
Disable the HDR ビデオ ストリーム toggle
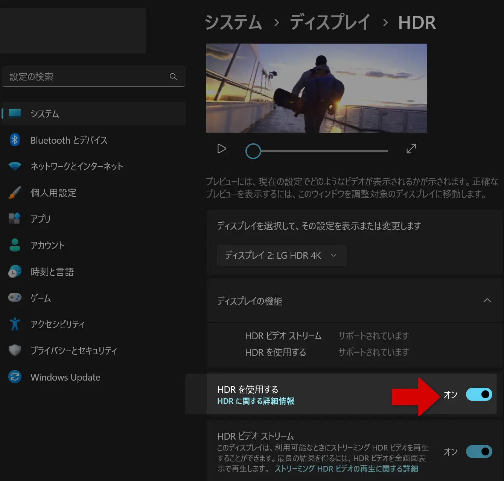click(479, 451)
